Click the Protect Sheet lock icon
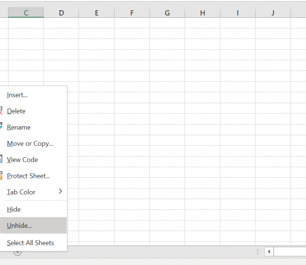Image resolution: width=306 pixels, height=265 pixels. click(1, 176)
